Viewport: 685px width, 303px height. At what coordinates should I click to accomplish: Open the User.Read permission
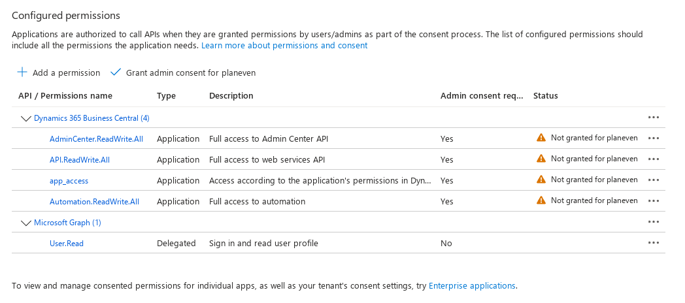(x=67, y=244)
